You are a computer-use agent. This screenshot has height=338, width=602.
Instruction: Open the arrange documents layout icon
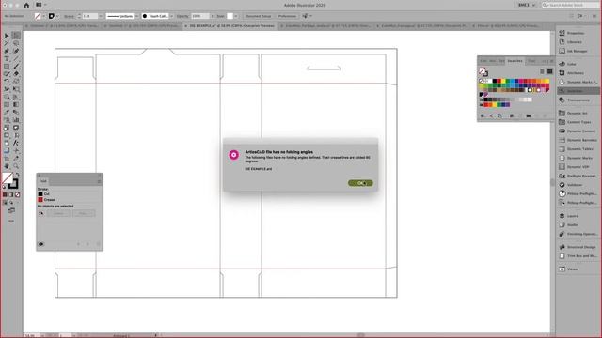(x=40, y=5)
